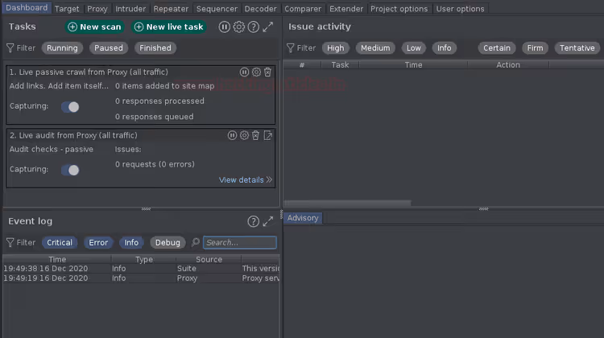Sort Issue activity by the # column
This screenshot has width=604, height=338.
point(302,64)
